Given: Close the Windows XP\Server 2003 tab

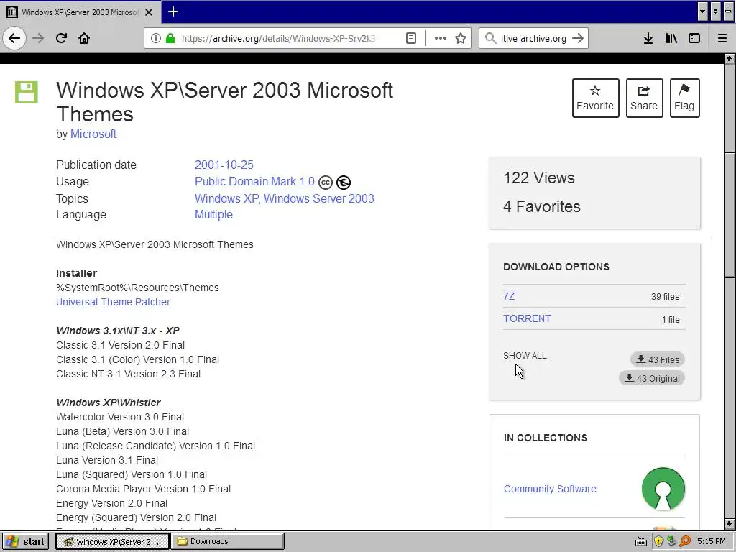Looking at the screenshot, I should point(149,12).
